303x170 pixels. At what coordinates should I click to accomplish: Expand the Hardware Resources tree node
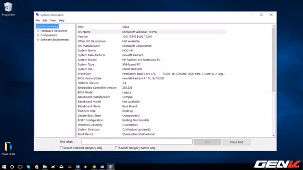38,31
